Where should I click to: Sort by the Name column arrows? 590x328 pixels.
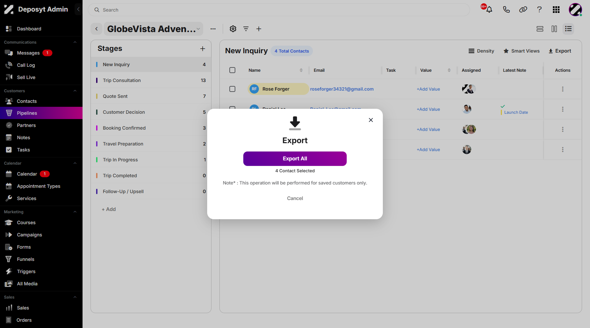coord(301,70)
